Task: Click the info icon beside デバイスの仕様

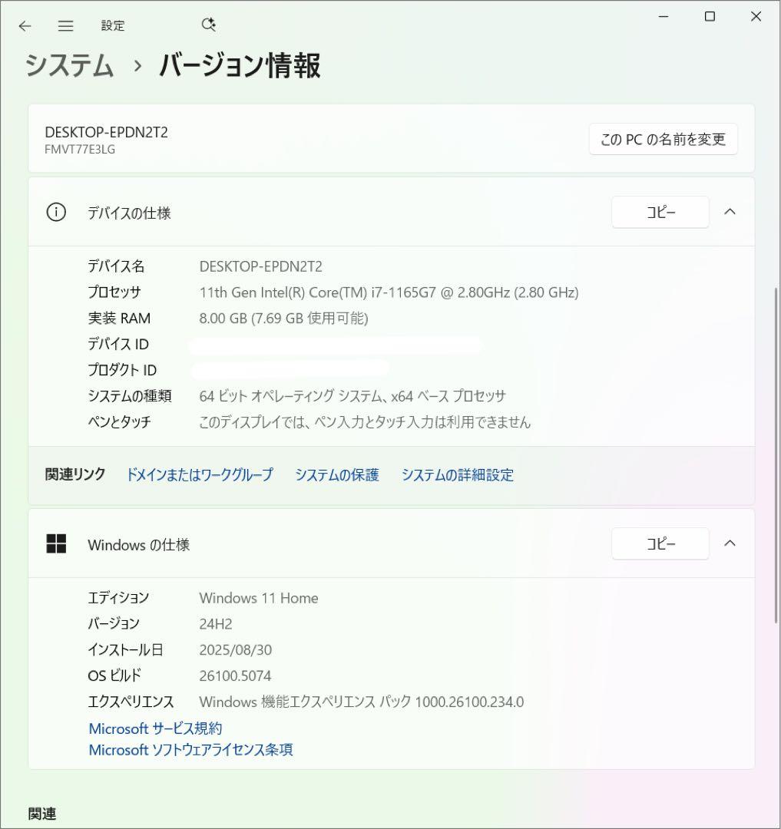Action: pyautogui.click(x=55, y=213)
